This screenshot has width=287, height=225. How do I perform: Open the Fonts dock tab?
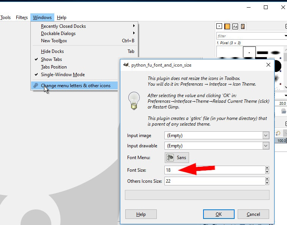pyautogui.click(x=235, y=26)
